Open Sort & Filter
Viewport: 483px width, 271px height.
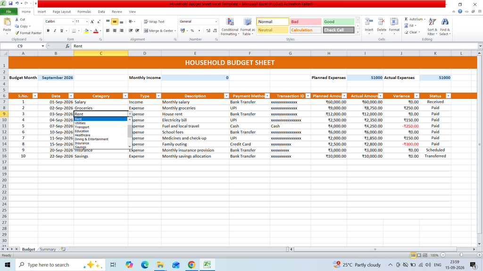(432, 27)
